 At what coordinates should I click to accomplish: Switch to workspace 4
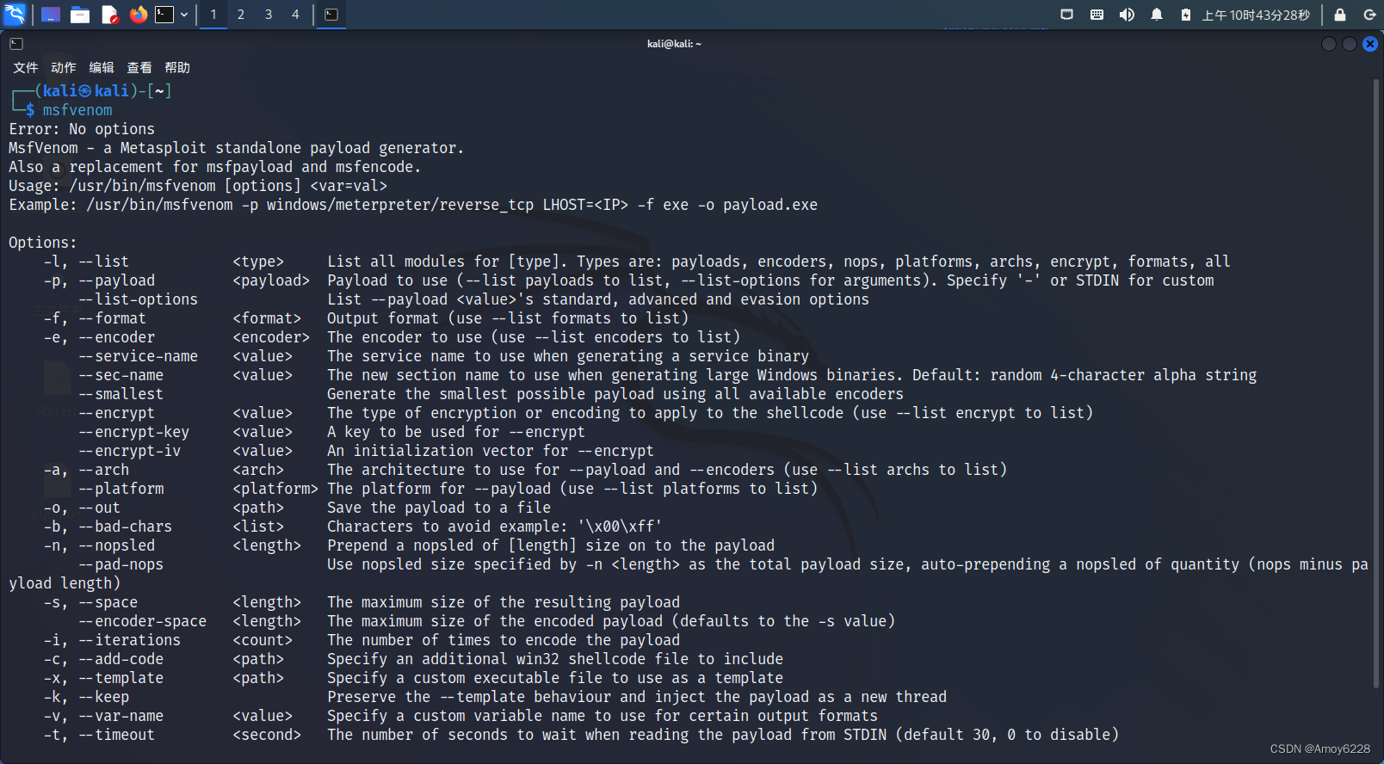(295, 15)
